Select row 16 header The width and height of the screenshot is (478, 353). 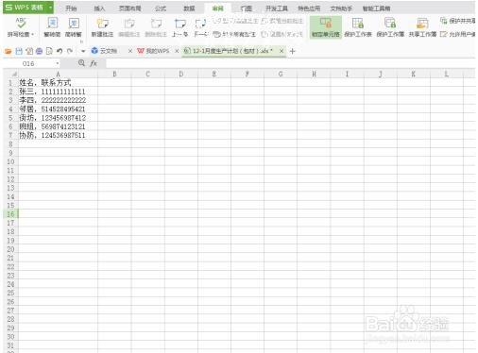pyautogui.click(x=11, y=214)
